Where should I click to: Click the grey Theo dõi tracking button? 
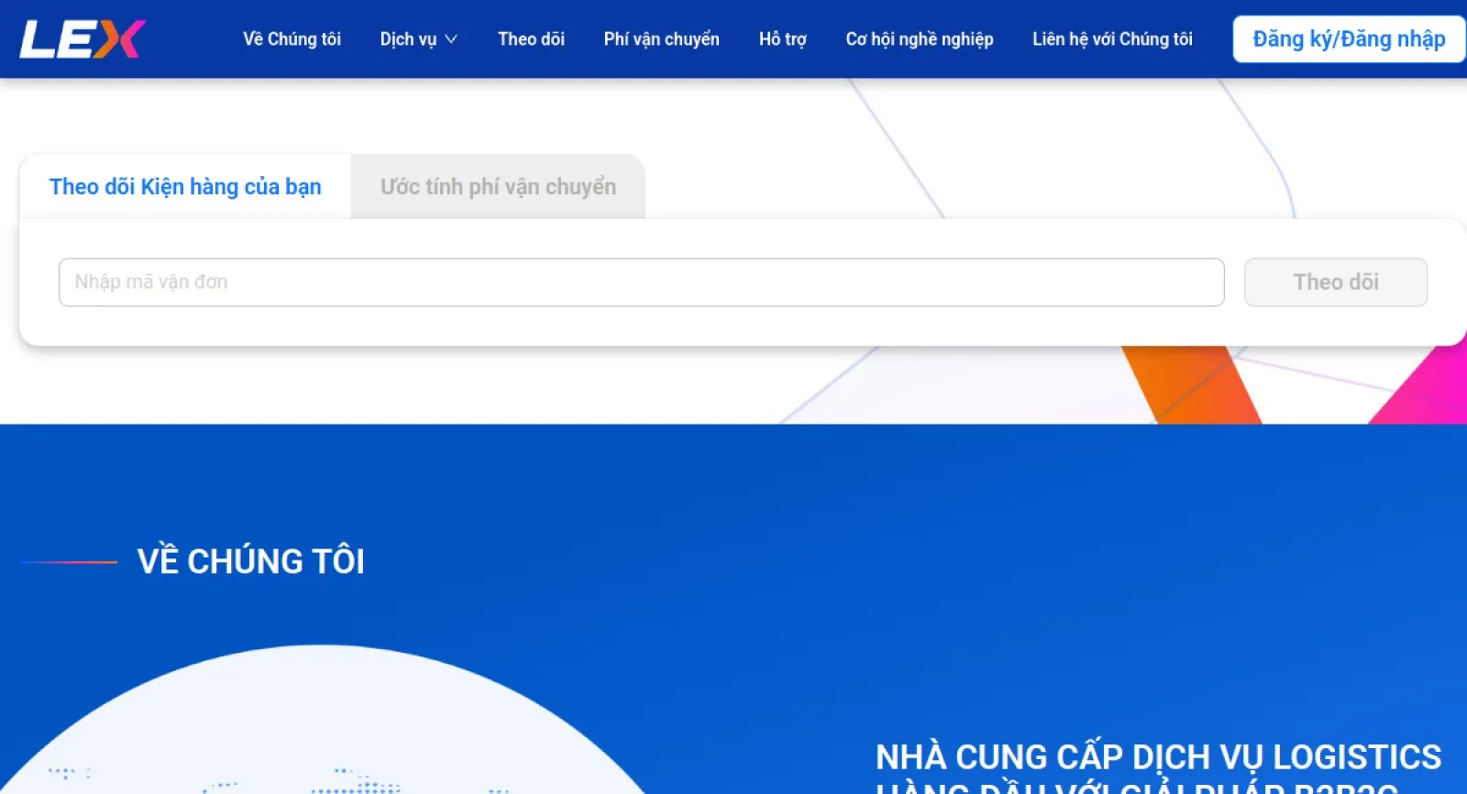[1336, 282]
